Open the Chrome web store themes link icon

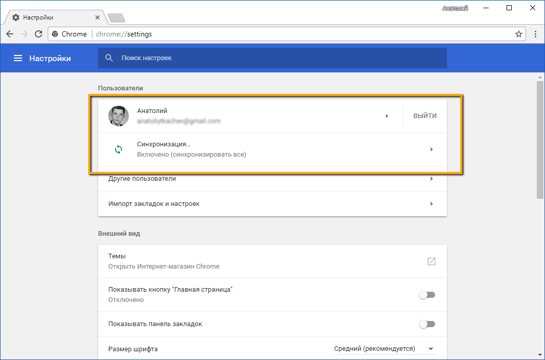point(432,261)
